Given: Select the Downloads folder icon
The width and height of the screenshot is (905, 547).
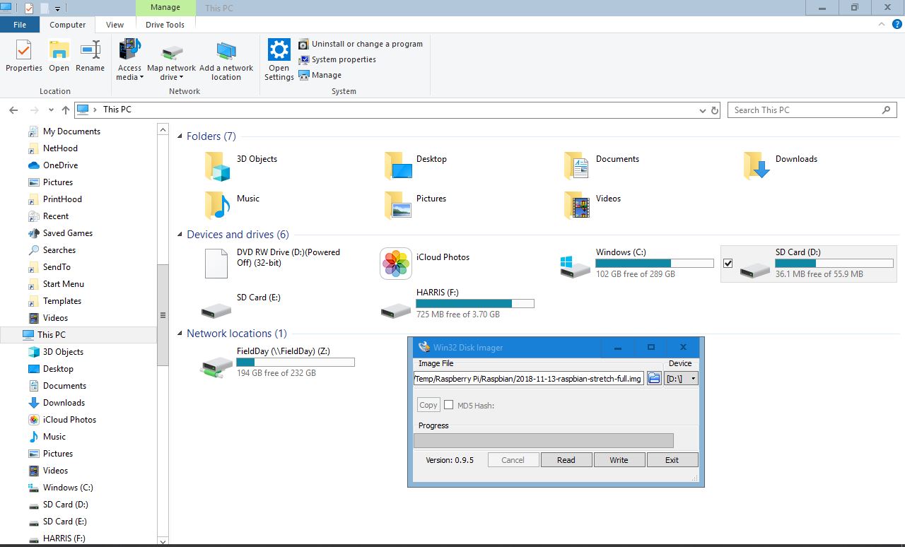Looking at the screenshot, I should 757,166.
